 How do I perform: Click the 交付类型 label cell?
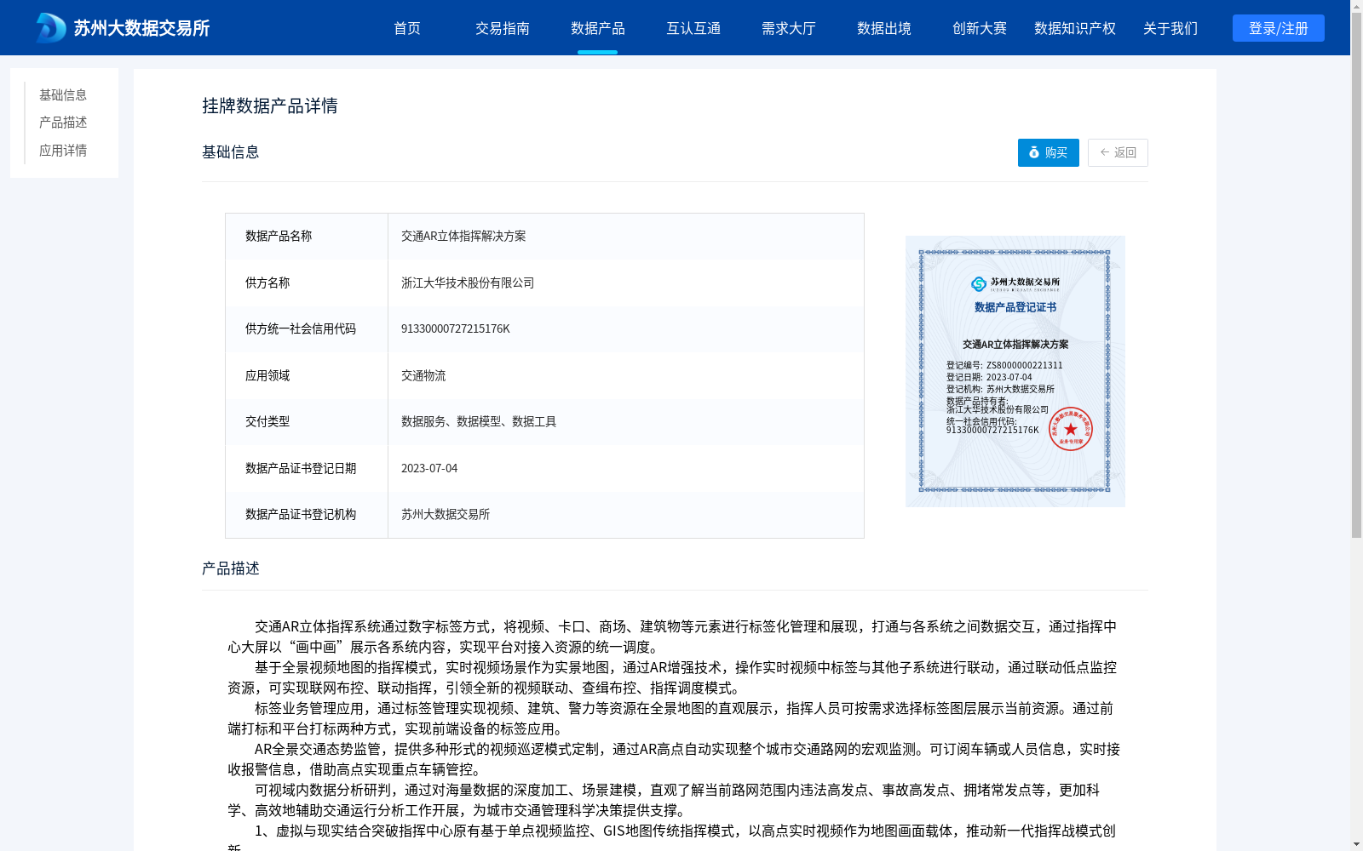tap(307, 421)
